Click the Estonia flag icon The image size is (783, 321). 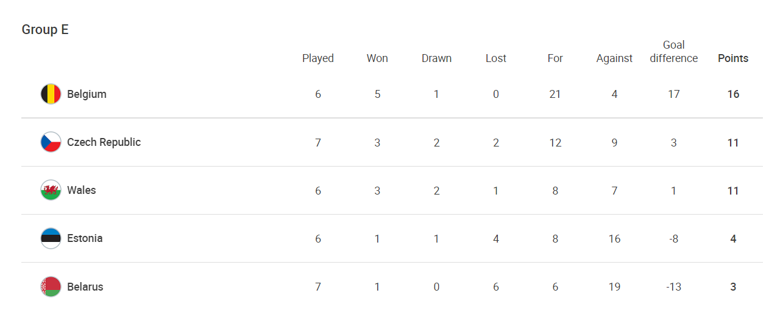pos(51,238)
